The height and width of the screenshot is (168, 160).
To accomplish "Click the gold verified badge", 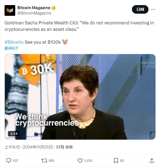I will coord(53,8).
